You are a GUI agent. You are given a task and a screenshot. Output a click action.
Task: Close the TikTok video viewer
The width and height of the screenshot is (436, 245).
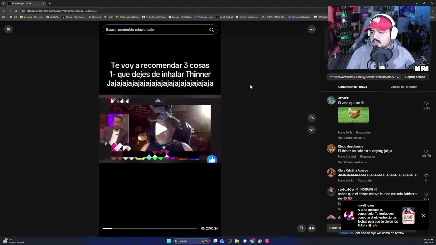pos(9,29)
